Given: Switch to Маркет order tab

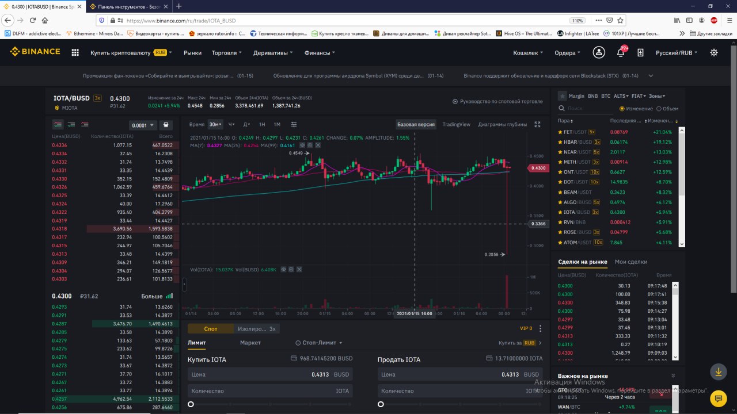Looking at the screenshot, I should (x=250, y=343).
